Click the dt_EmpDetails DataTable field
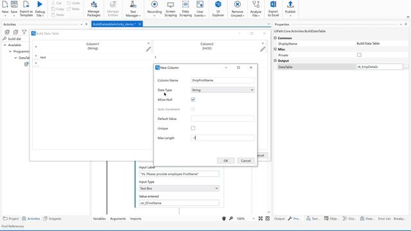Screen dimensions: 411x231 pyautogui.click(x=380, y=67)
